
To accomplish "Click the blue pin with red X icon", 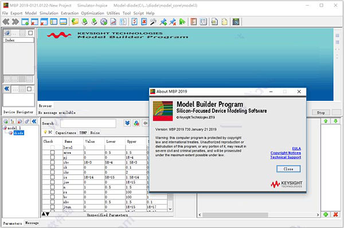I will point(173,22).
